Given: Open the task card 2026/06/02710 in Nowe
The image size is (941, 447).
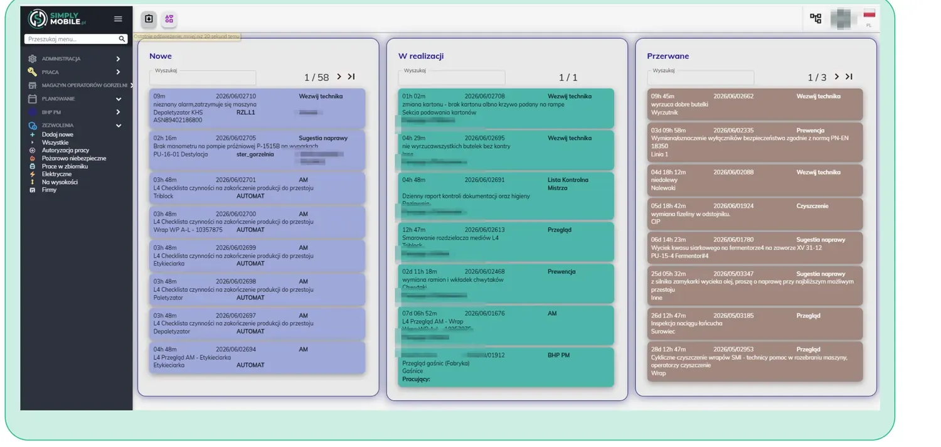Looking at the screenshot, I should pos(257,108).
